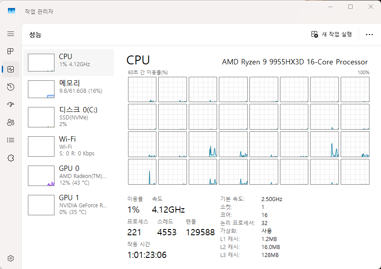Select the 메모리 performance item
The width and height of the screenshot is (381, 269).
tap(70, 89)
